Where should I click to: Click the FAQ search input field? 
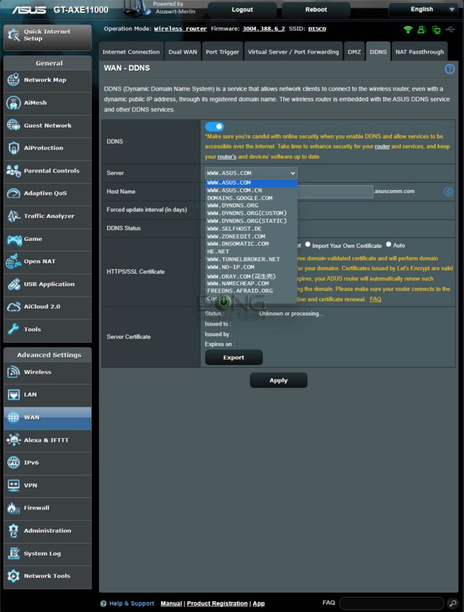pyautogui.click(x=391, y=603)
